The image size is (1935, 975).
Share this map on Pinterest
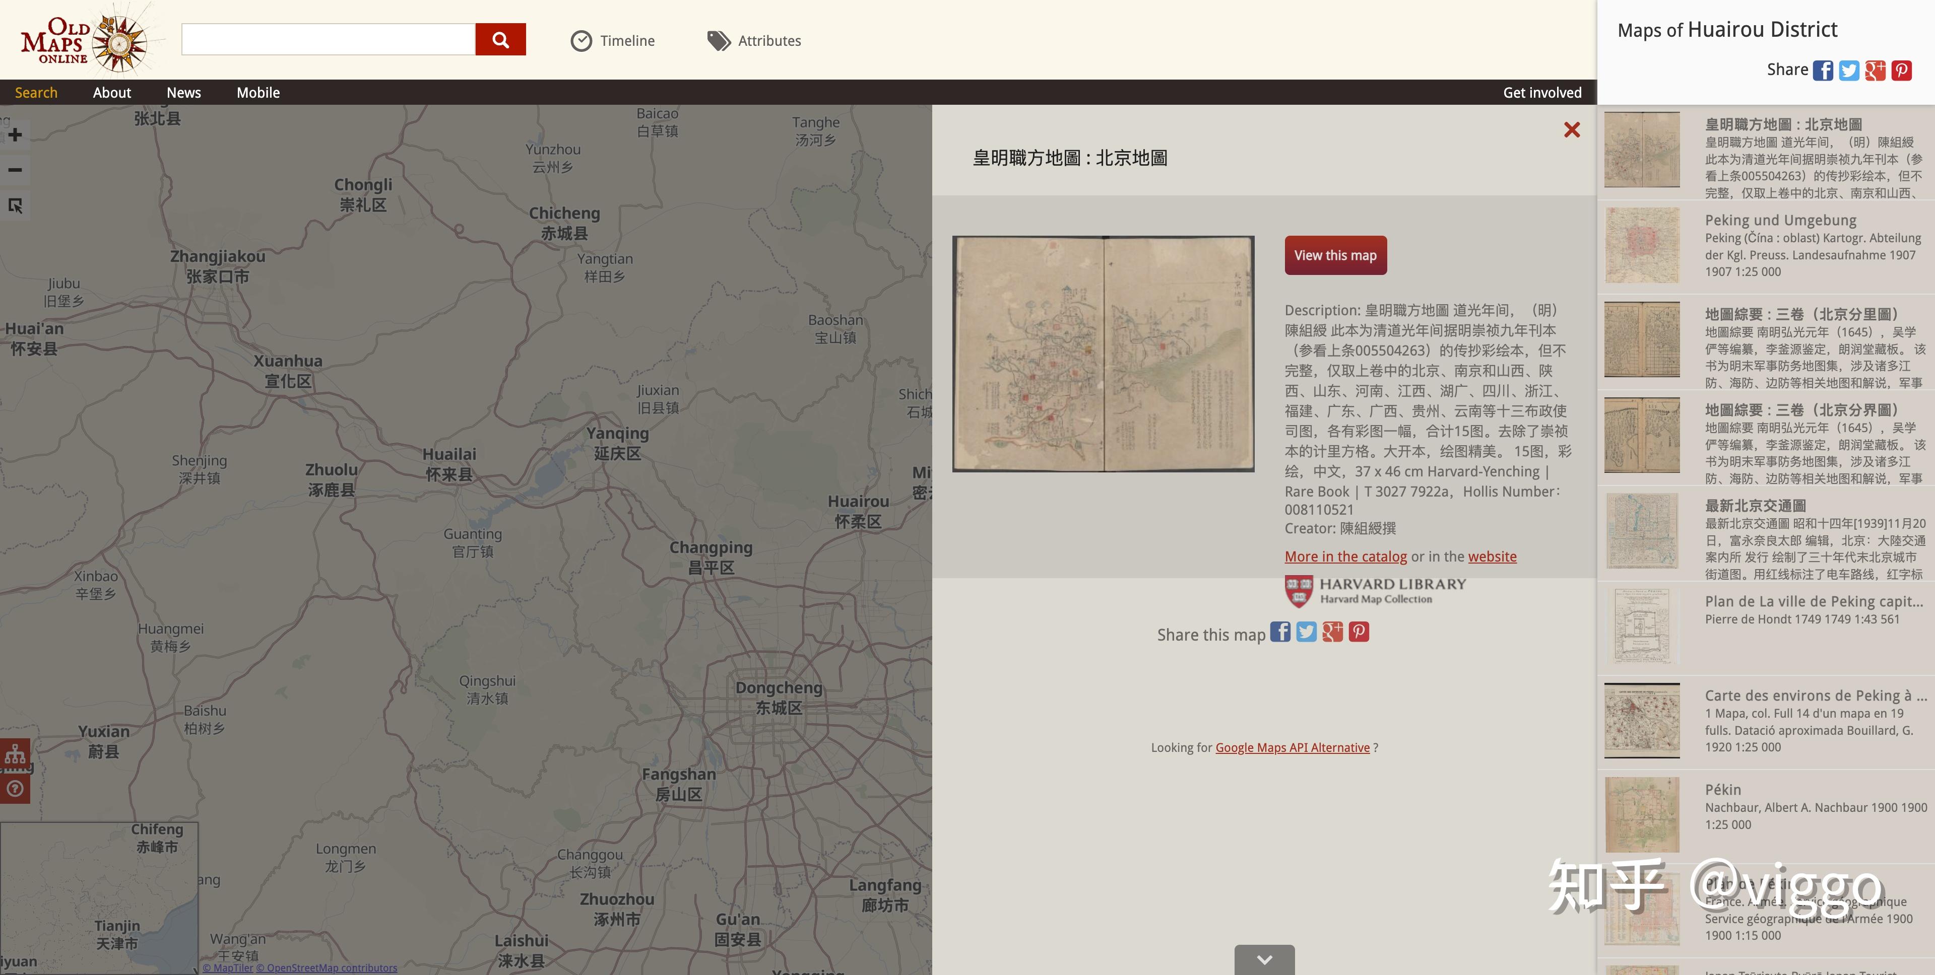click(1359, 632)
